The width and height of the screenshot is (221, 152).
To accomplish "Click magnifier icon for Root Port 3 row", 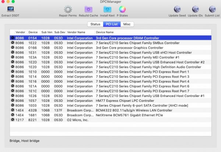I will [13, 76].
